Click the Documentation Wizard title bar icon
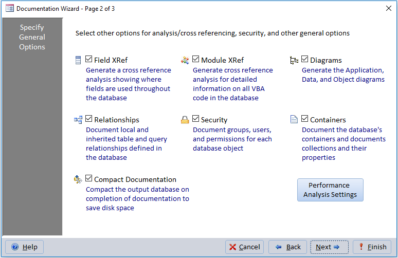Screen dimensions: 398x258 [x=9, y=8]
